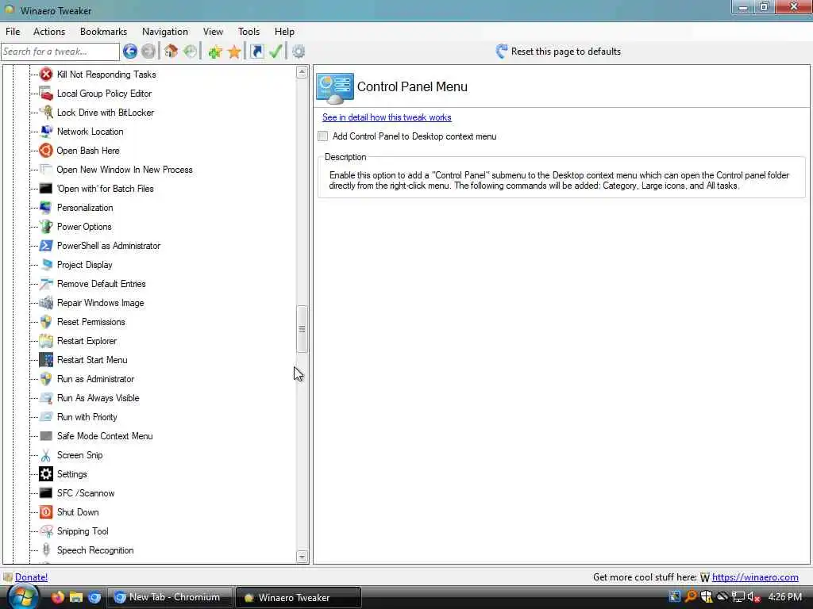Click the Restart Start Menu icon
Image resolution: width=813 pixels, height=609 pixels.
[46, 360]
